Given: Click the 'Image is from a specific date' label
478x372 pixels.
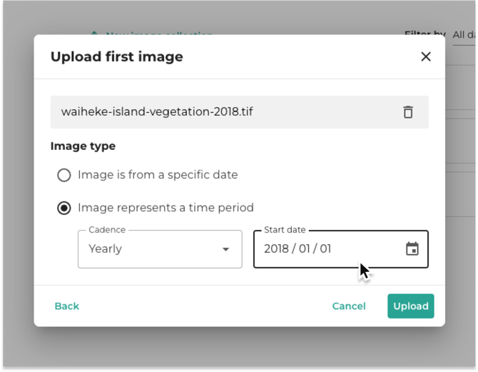Looking at the screenshot, I should pyautogui.click(x=158, y=175).
